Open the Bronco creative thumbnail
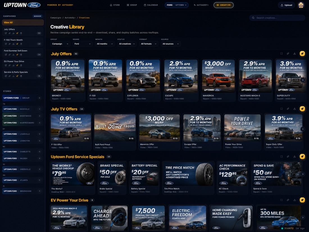 tap(68, 76)
